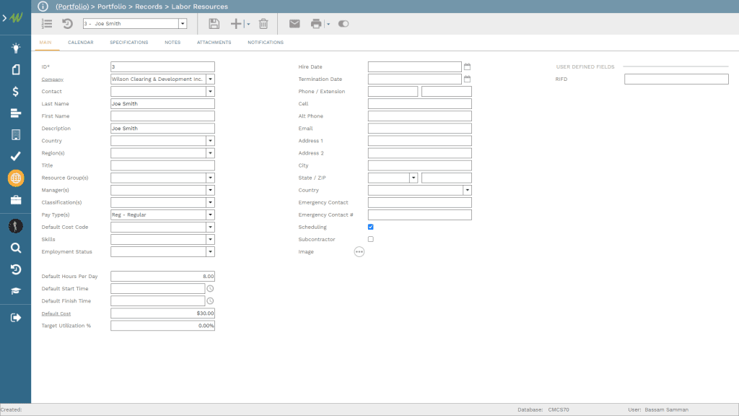Open the checkmark sidebar module
Screen dimensions: 739x416
coord(16,156)
